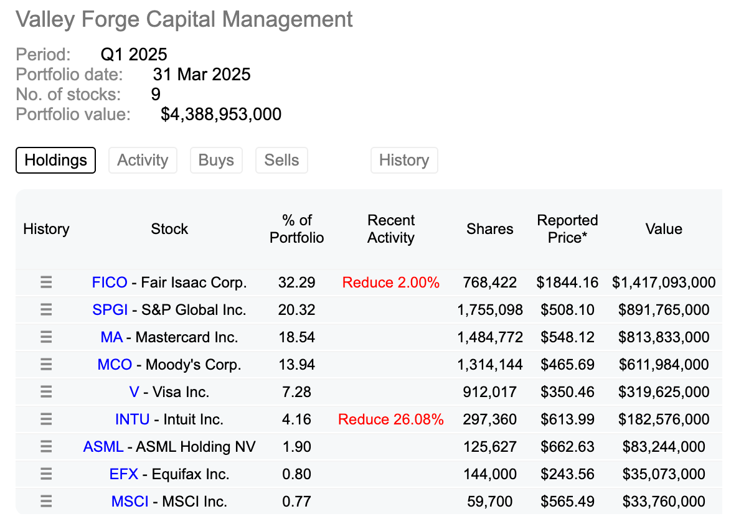Open history icon for MSCI row
This screenshot has width=731, height=524.
[x=45, y=501]
